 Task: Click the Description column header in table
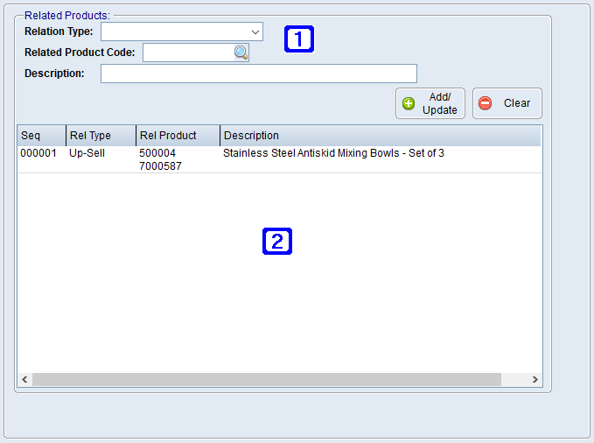pos(381,136)
